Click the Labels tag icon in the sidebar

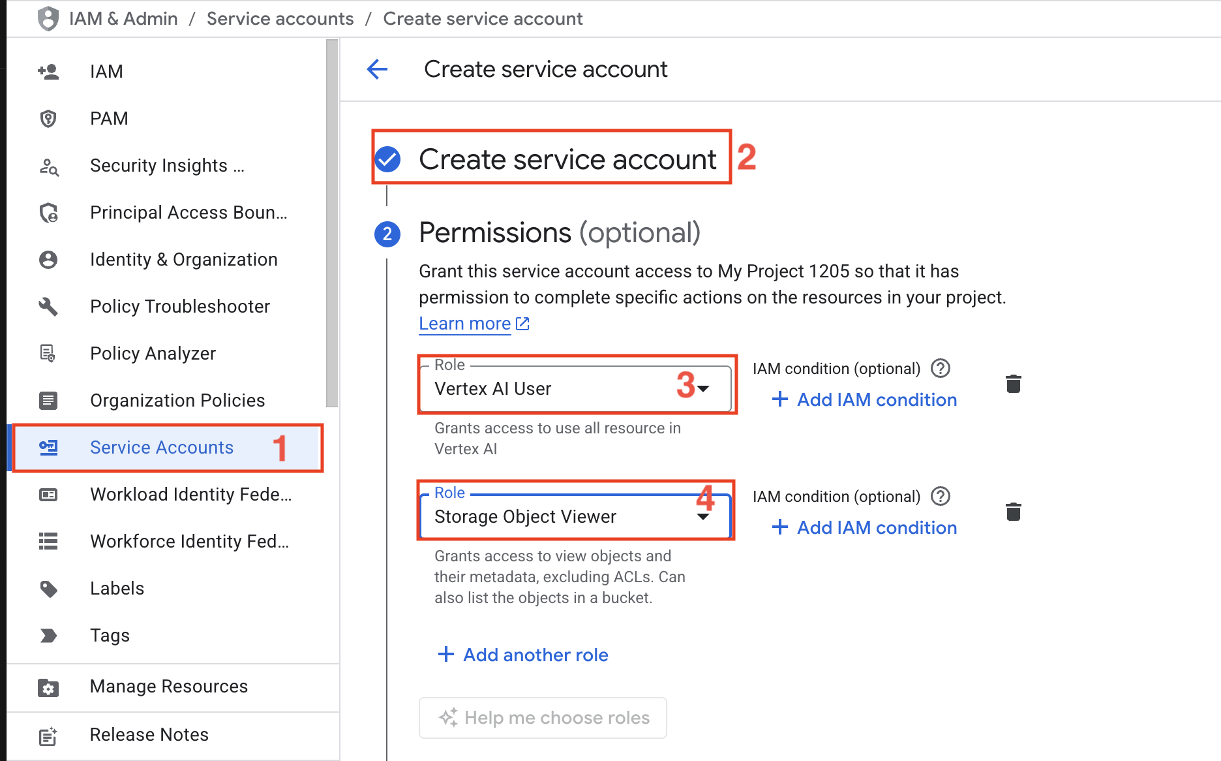(48, 588)
